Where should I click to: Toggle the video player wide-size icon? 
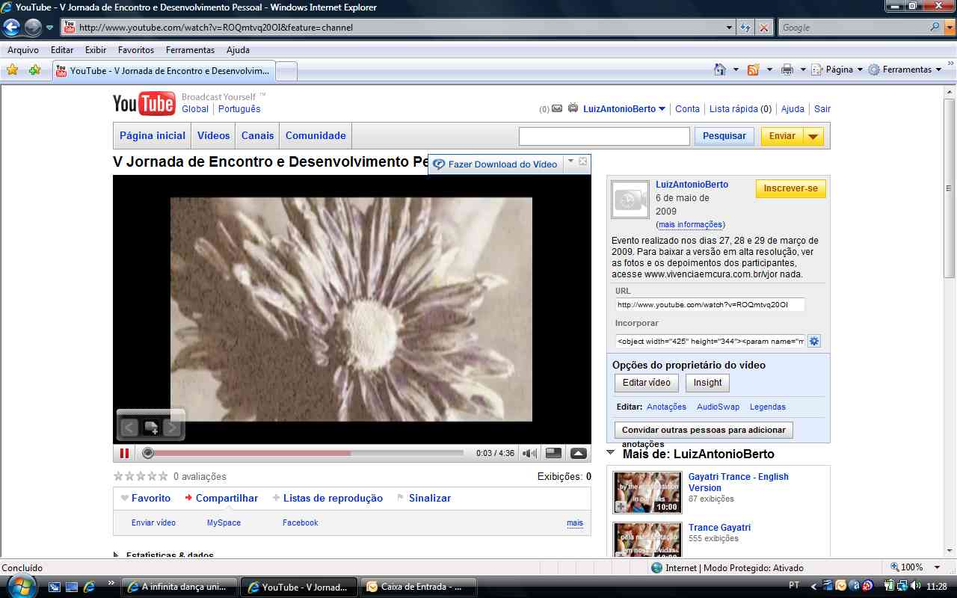pyautogui.click(x=553, y=453)
